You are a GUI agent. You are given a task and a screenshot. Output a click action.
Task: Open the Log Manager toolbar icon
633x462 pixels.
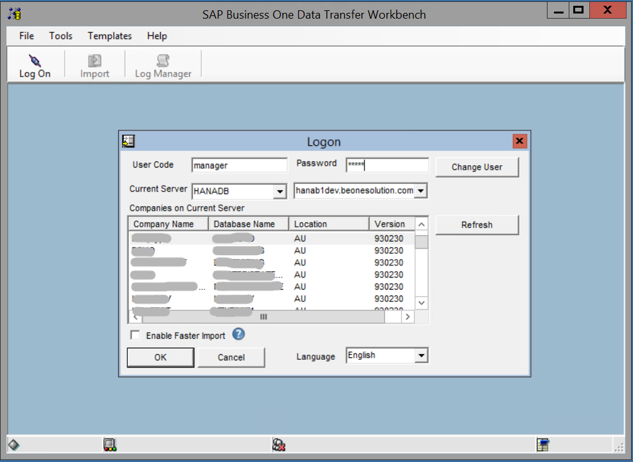pyautogui.click(x=163, y=66)
